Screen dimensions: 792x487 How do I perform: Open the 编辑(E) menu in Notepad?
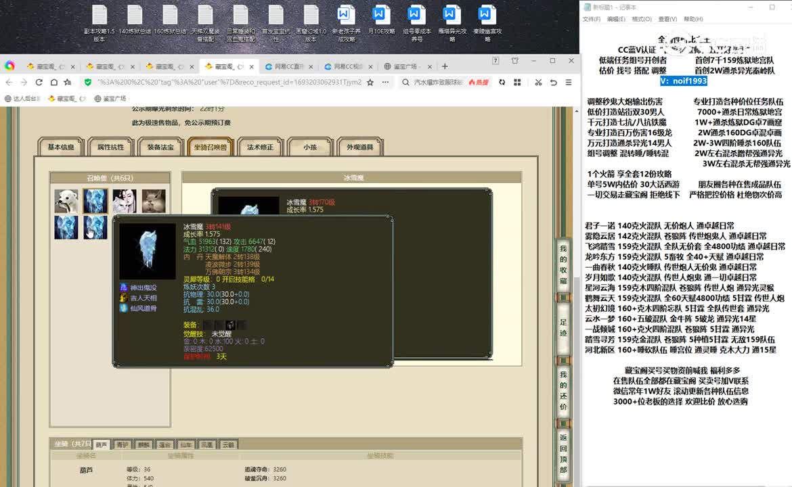616,19
